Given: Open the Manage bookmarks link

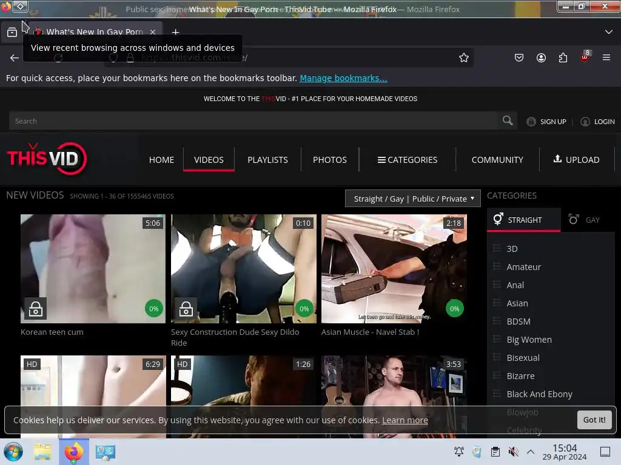Looking at the screenshot, I should coord(343,78).
